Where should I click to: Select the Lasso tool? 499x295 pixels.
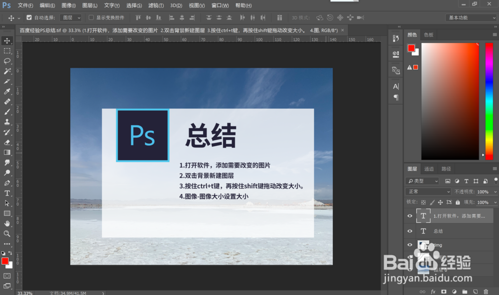7,61
